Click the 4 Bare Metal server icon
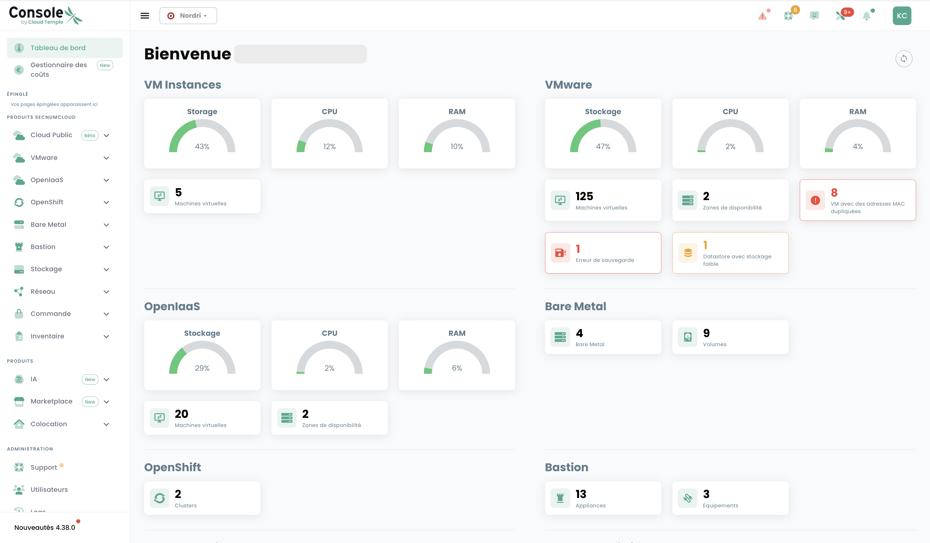The width and height of the screenshot is (930, 543). (x=560, y=337)
